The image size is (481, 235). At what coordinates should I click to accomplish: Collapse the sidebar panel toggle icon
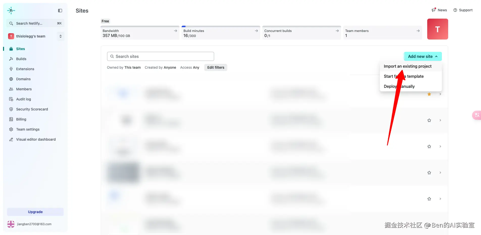(60, 11)
